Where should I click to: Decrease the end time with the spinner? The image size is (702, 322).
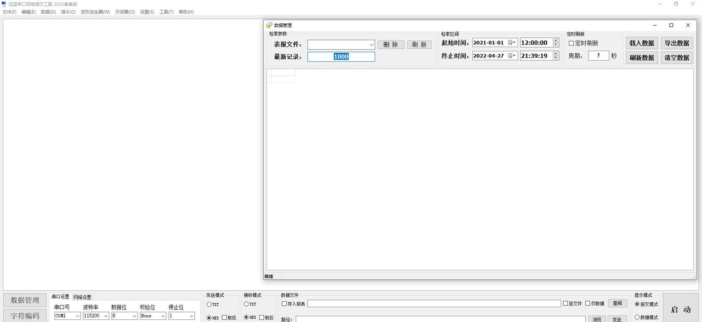(x=556, y=58)
